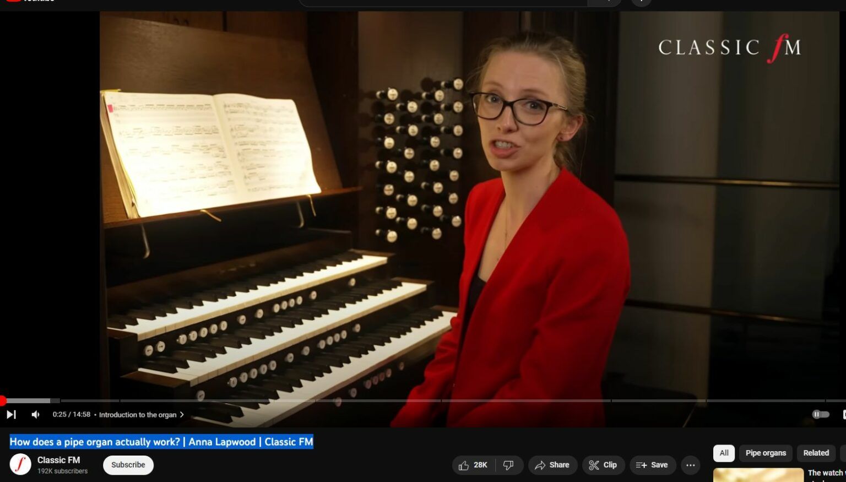Expand the Introduction to the organ chapter chevron
The height and width of the screenshot is (482, 846).
[x=181, y=415]
